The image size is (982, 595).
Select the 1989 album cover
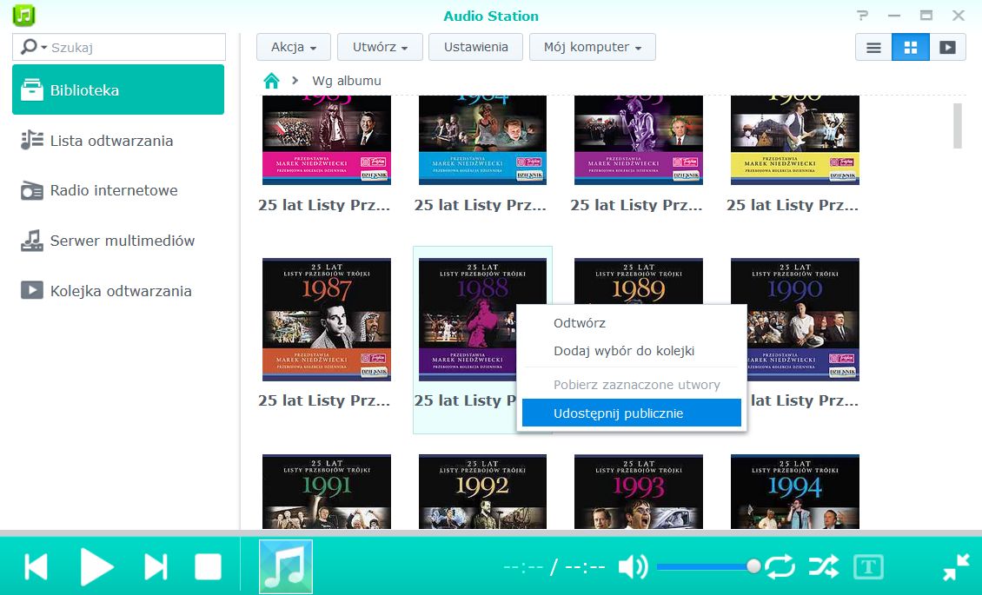click(638, 281)
